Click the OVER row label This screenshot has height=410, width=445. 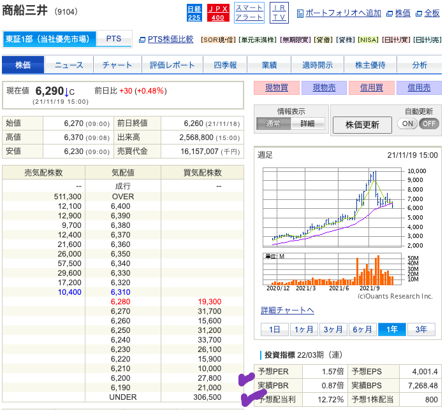123,197
